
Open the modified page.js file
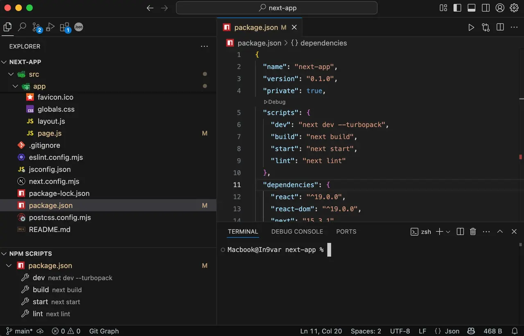pyautogui.click(x=108, y=133)
